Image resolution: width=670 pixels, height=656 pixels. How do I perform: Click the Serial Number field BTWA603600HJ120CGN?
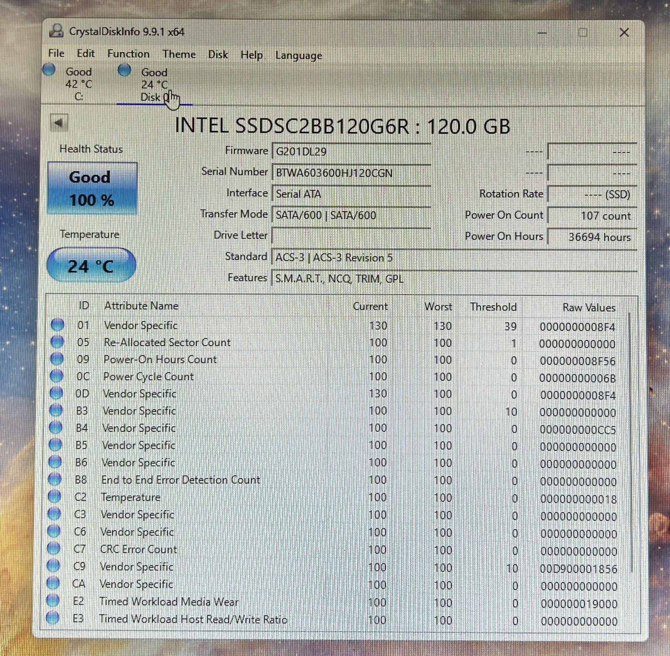pos(351,173)
